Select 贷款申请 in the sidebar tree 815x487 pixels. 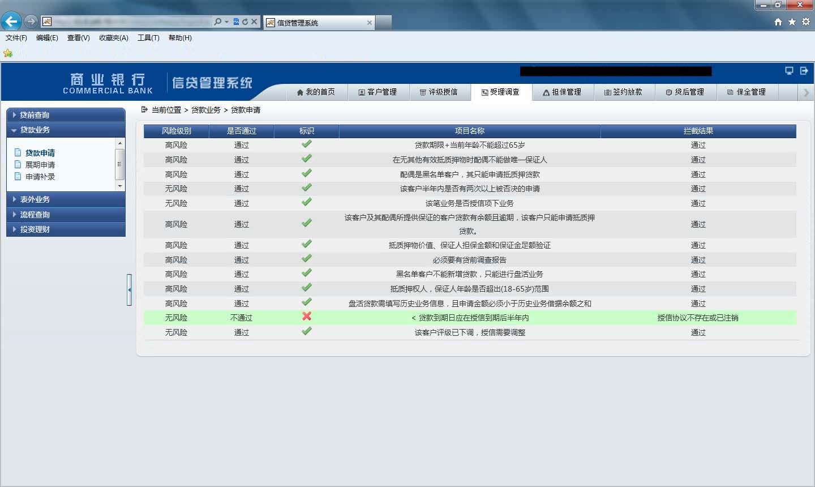[40, 153]
